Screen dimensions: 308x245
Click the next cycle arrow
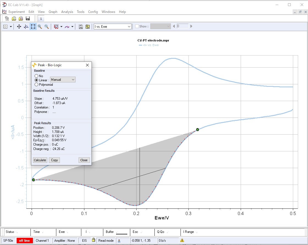coord(191,26)
